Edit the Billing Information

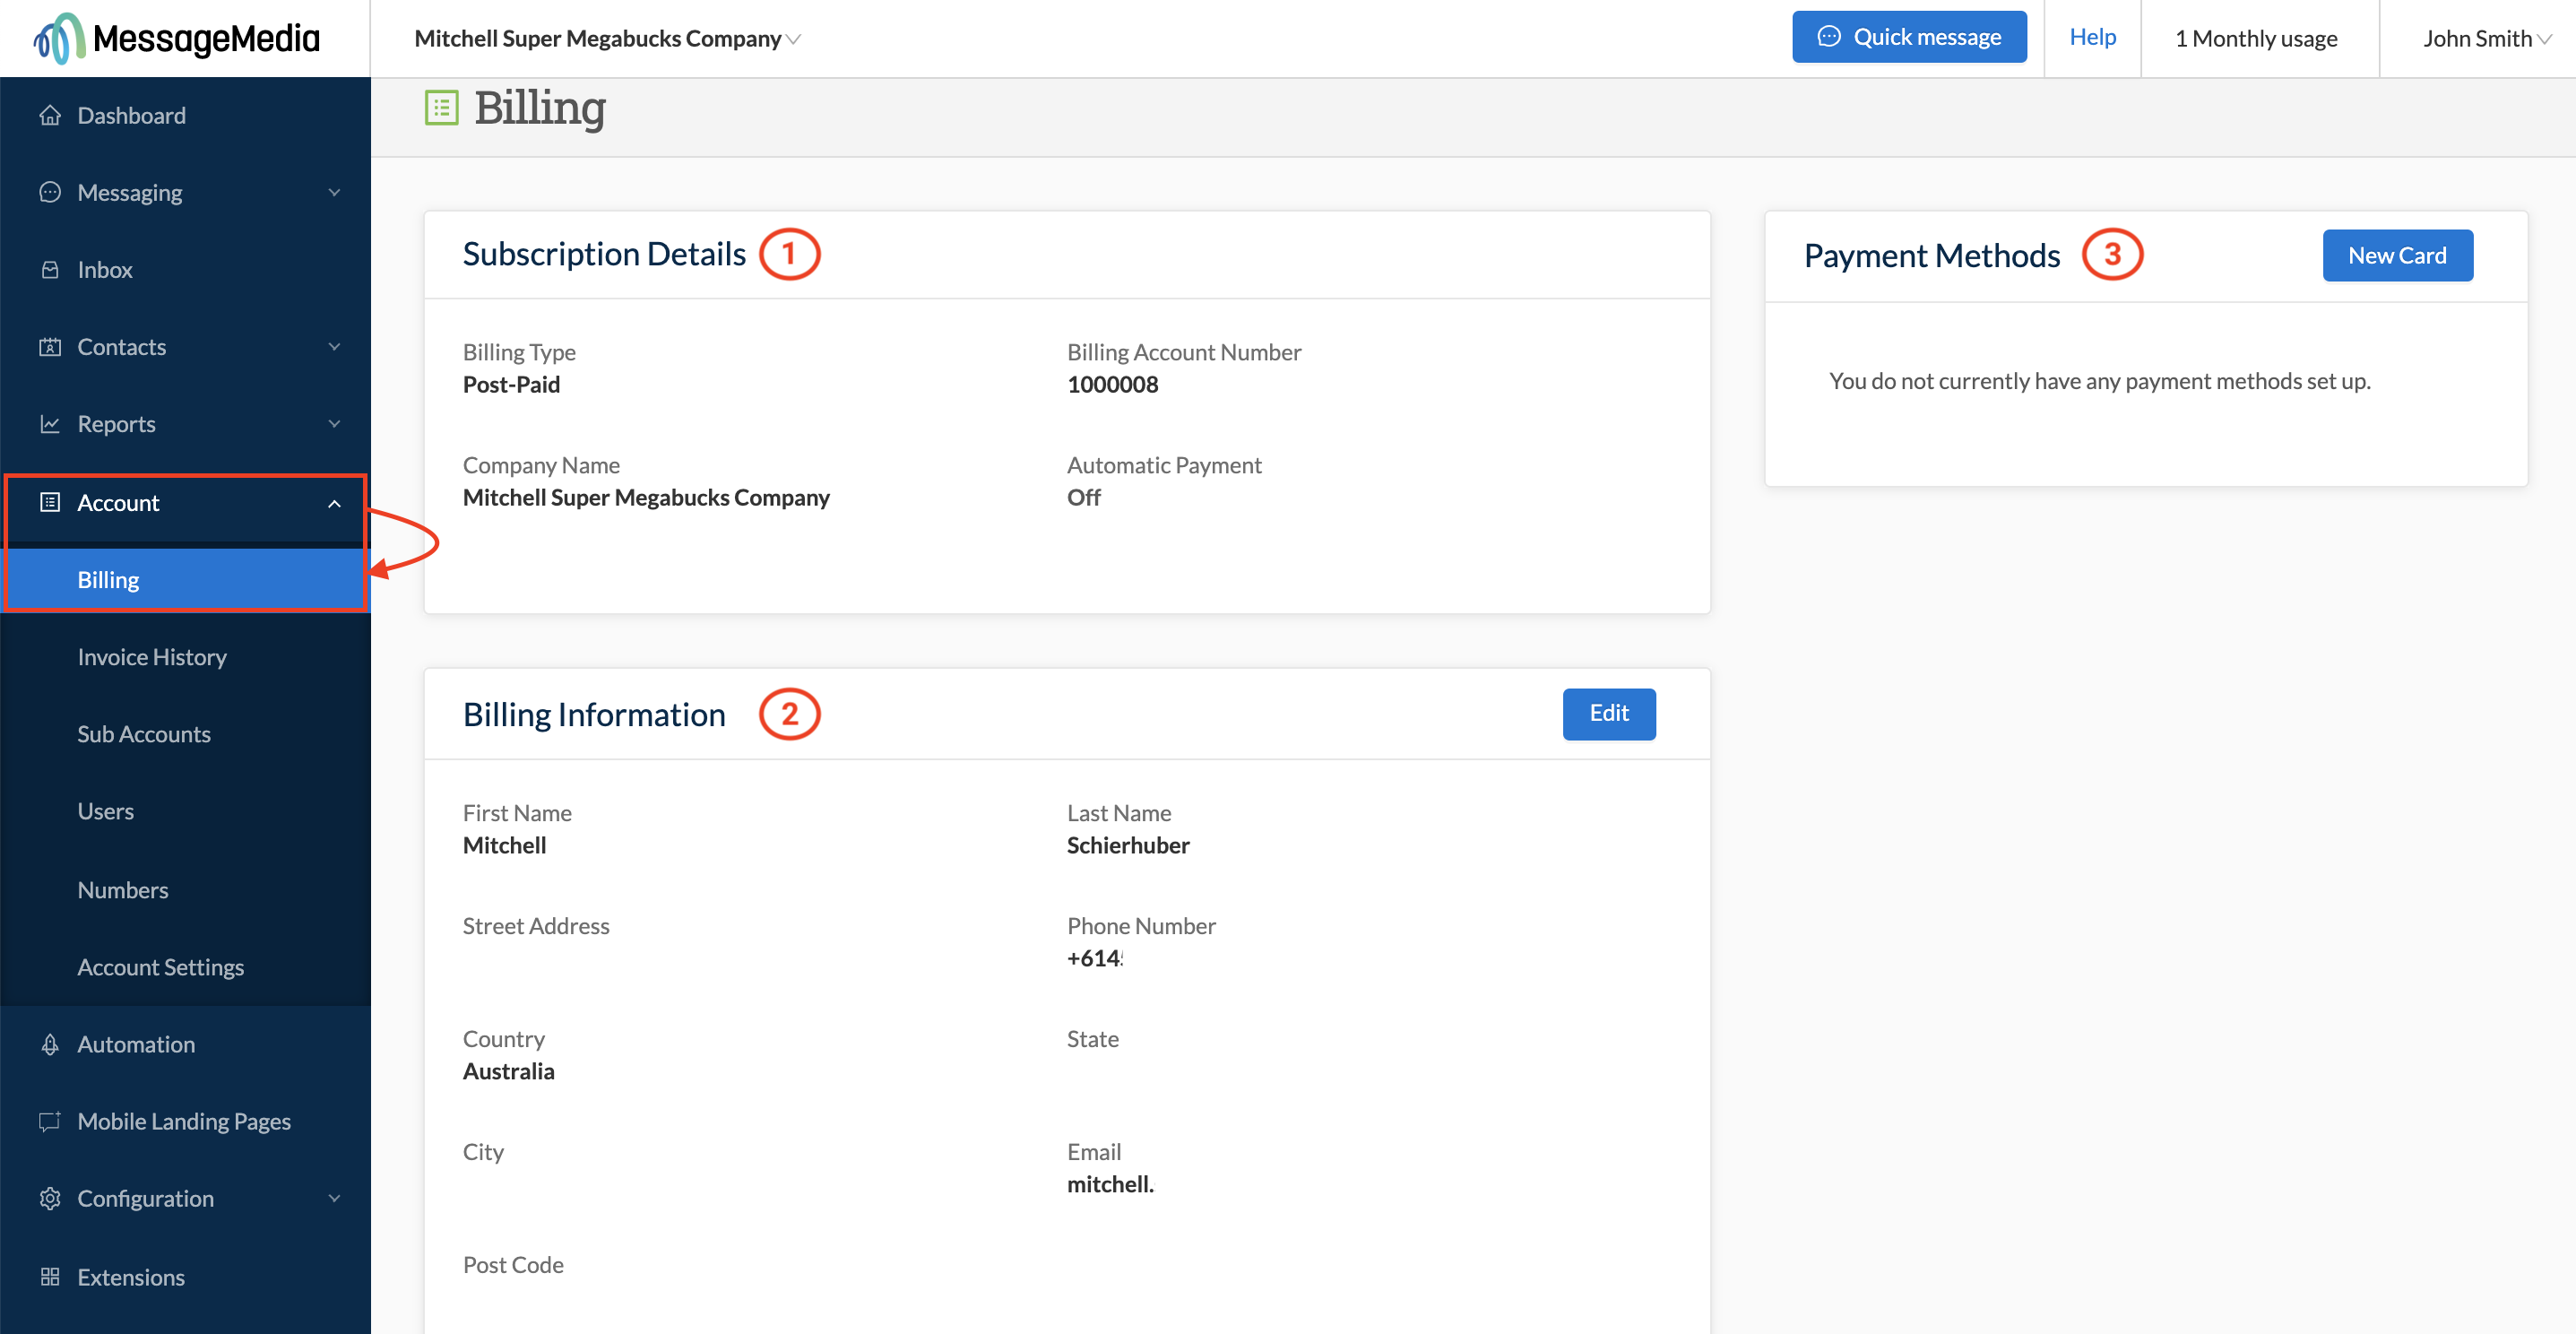pos(1608,713)
